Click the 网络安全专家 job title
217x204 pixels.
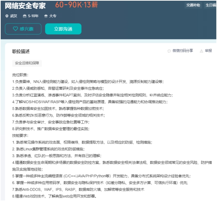(25, 6)
